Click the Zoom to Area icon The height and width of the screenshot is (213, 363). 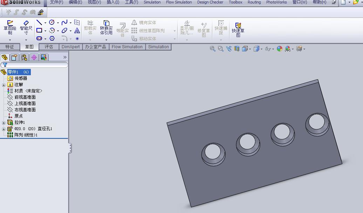click(x=221, y=49)
